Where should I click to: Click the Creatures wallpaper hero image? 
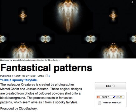pos(68,29)
